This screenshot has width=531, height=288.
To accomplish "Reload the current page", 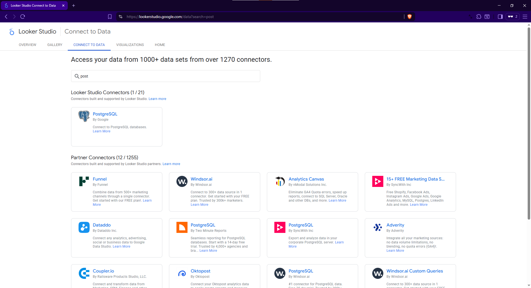I will pos(23,17).
